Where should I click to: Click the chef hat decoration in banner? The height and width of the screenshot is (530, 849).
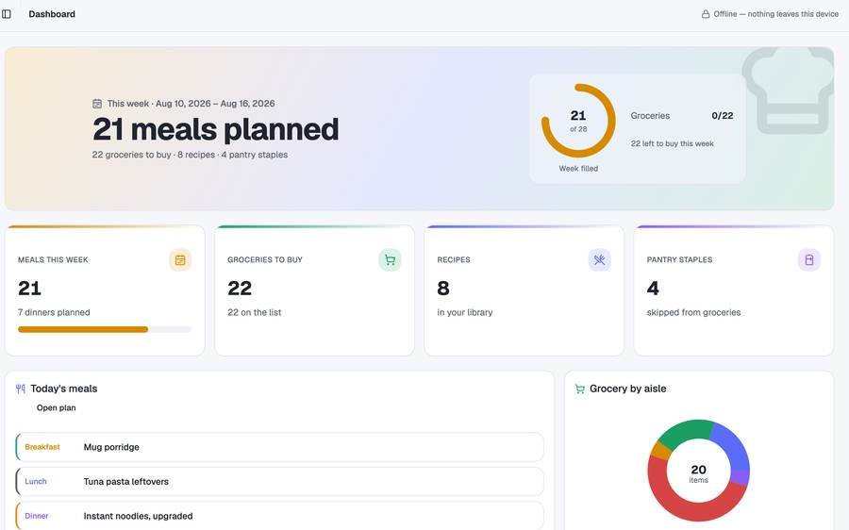pos(788,91)
